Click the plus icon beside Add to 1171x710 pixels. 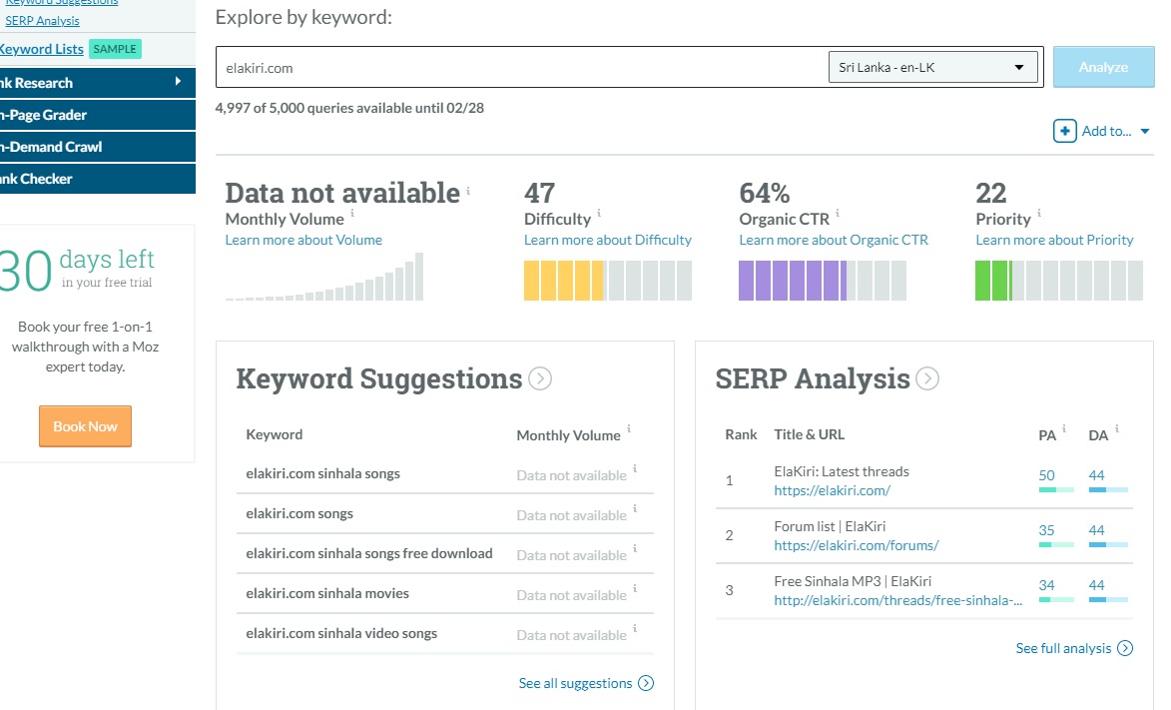pos(1064,131)
